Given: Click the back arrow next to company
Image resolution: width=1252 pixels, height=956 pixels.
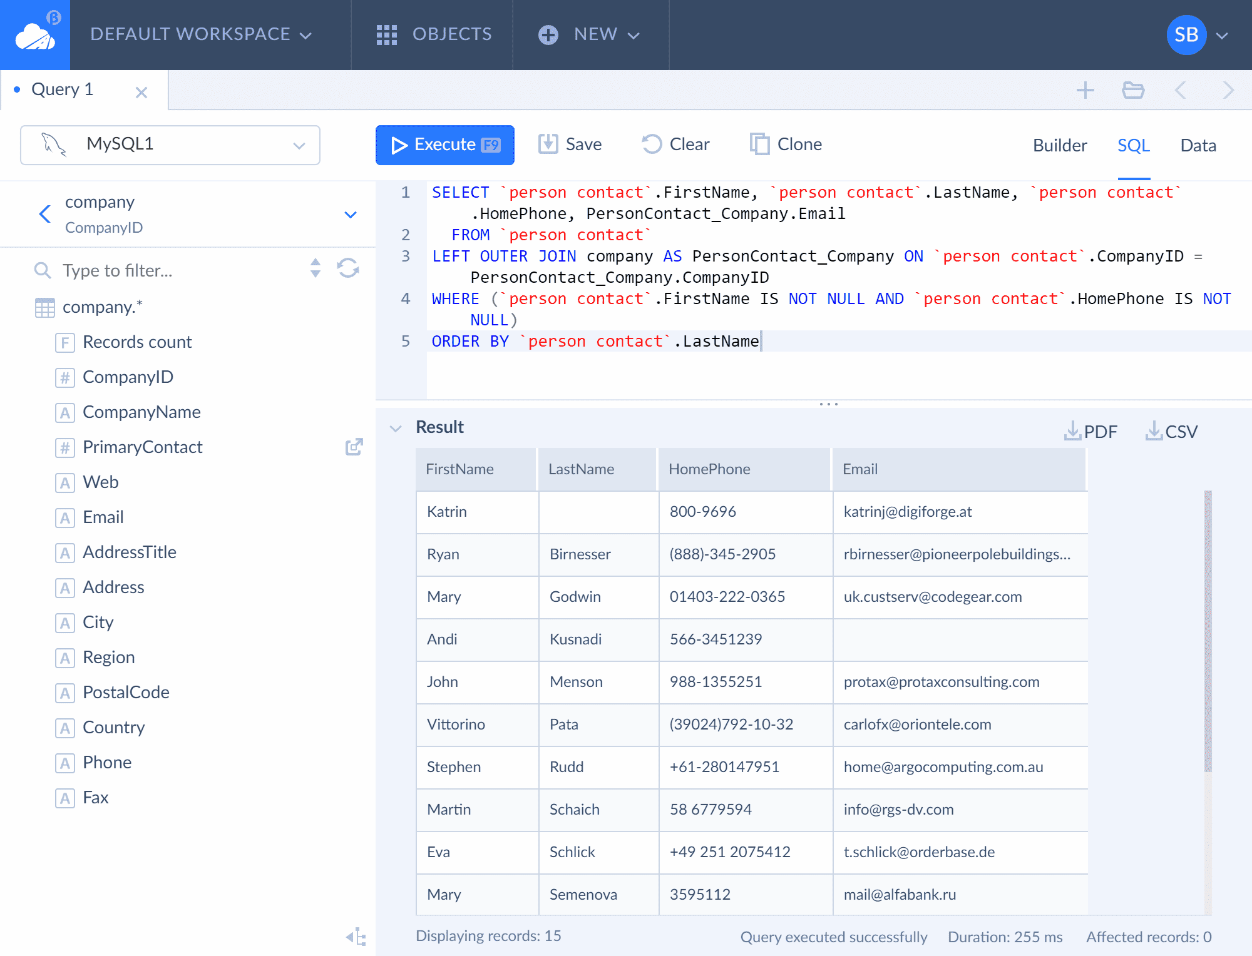Looking at the screenshot, I should pos(45,214).
